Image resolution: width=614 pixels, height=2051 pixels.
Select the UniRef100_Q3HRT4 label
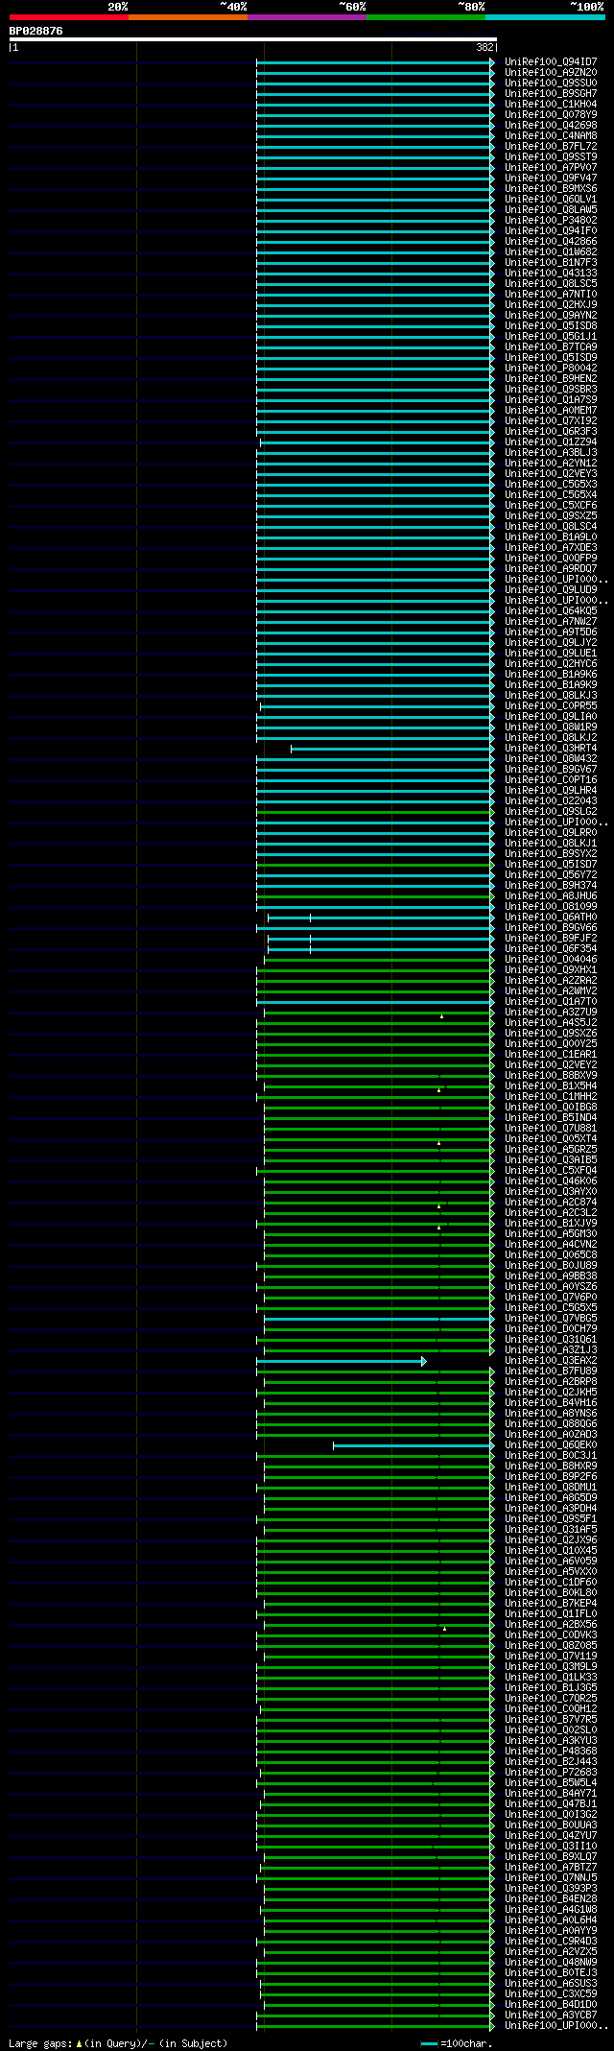pyautogui.click(x=551, y=748)
